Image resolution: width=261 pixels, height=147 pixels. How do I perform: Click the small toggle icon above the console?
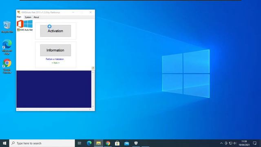pos(93,68)
